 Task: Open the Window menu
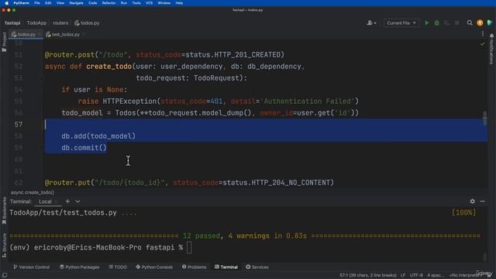[164, 3]
